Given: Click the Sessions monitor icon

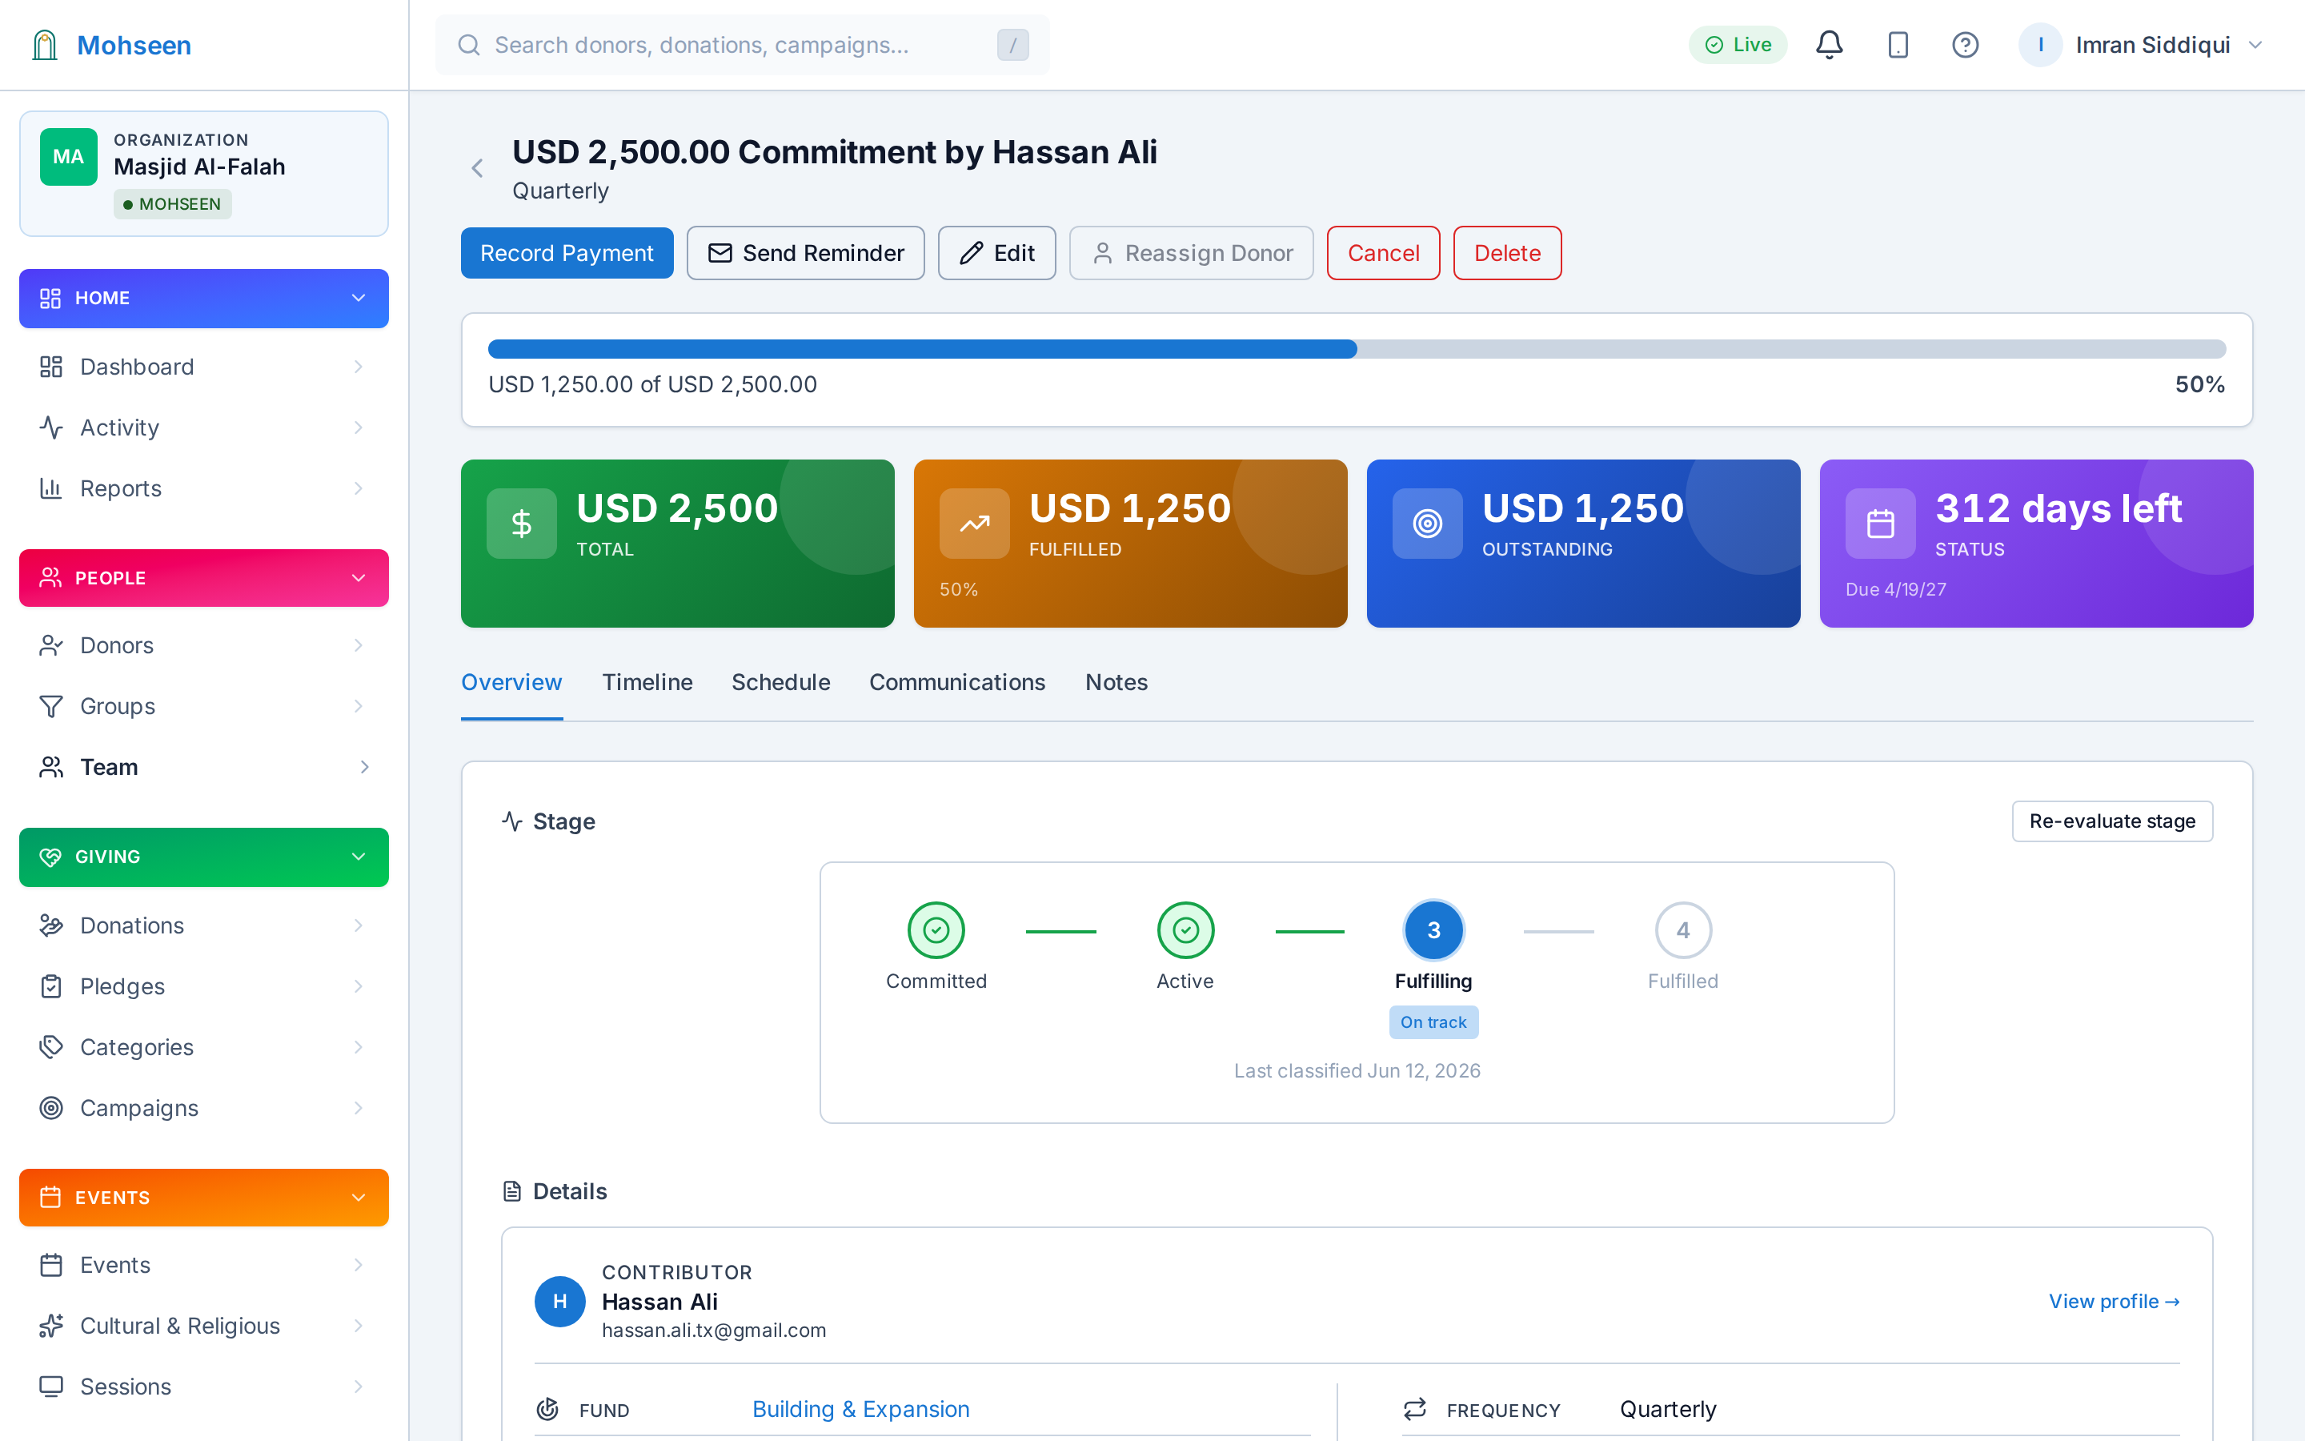Looking at the screenshot, I should tap(50, 1387).
